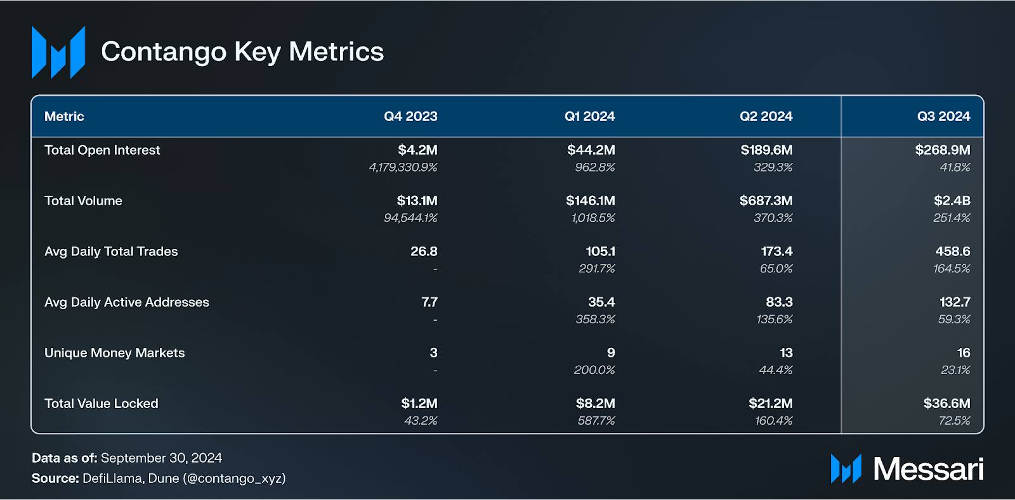The image size is (1015, 500).
Task: Select the '251.4%' change value
Action: pos(952,218)
